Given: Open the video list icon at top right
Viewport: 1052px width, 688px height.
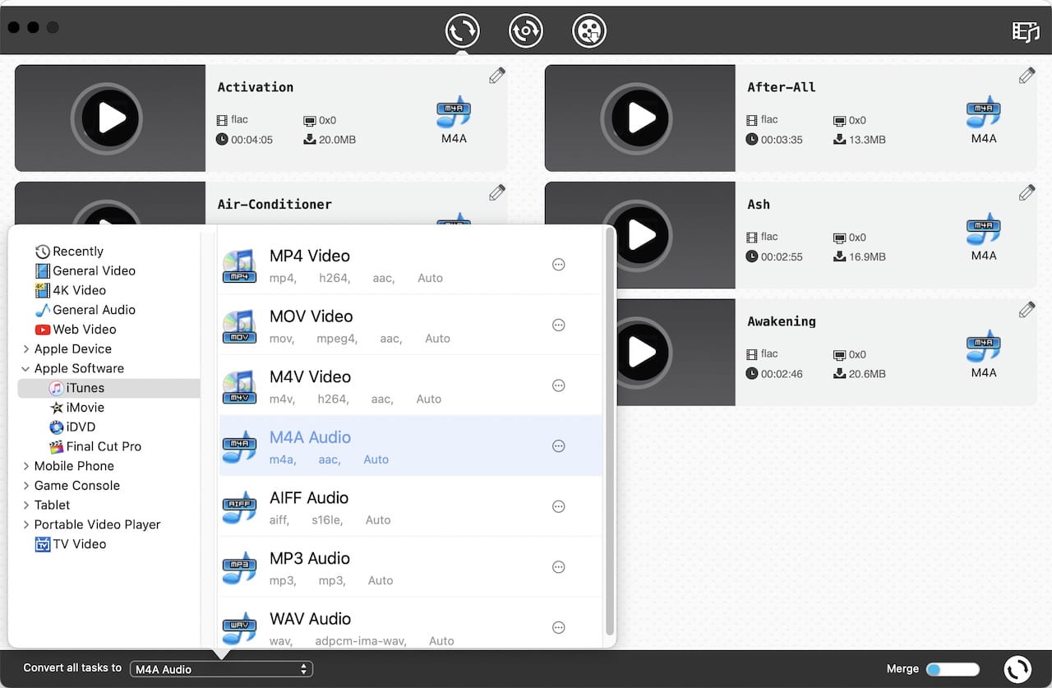Looking at the screenshot, I should click(1025, 31).
